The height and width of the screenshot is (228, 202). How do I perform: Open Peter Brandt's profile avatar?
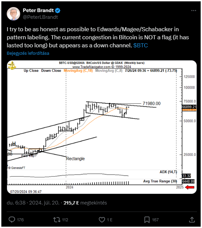13,14
